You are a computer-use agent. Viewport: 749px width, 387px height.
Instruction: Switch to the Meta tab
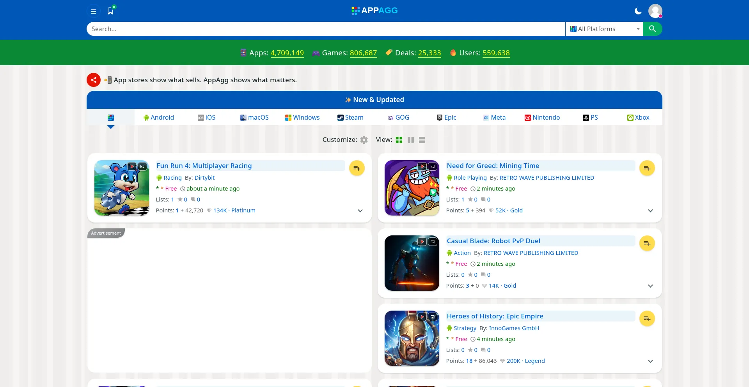[x=494, y=118]
